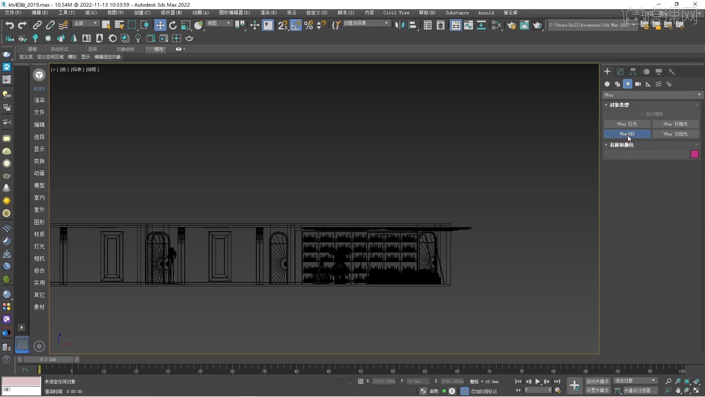The height and width of the screenshot is (397, 705).
Task: Click the VRayIES button
Action: point(627,134)
